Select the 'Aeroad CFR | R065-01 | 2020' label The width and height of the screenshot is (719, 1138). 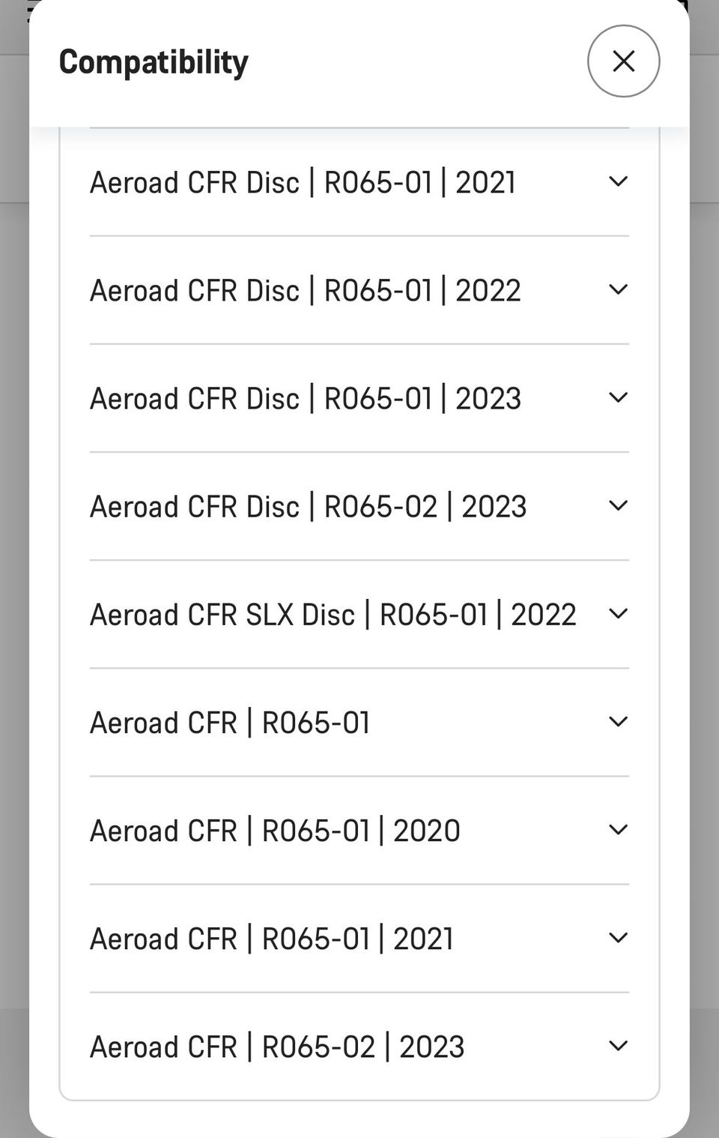275,830
